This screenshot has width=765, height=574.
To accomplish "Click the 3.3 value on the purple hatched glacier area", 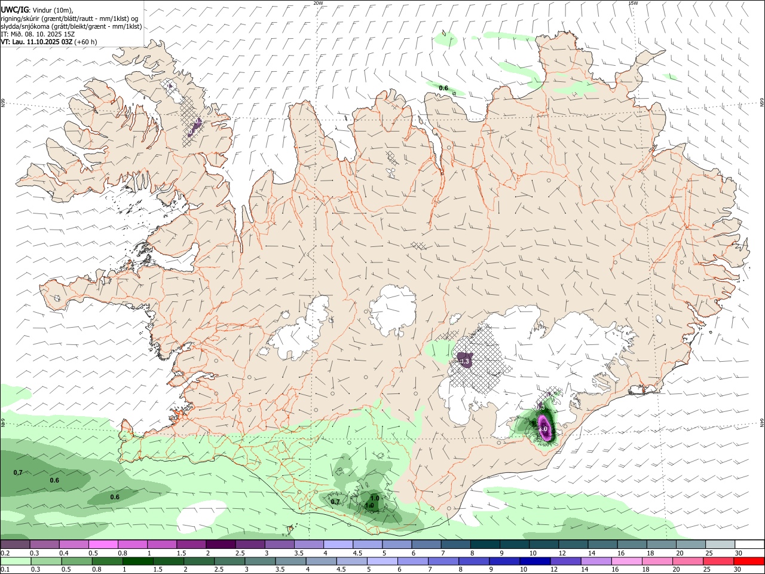I will coord(464,361).
